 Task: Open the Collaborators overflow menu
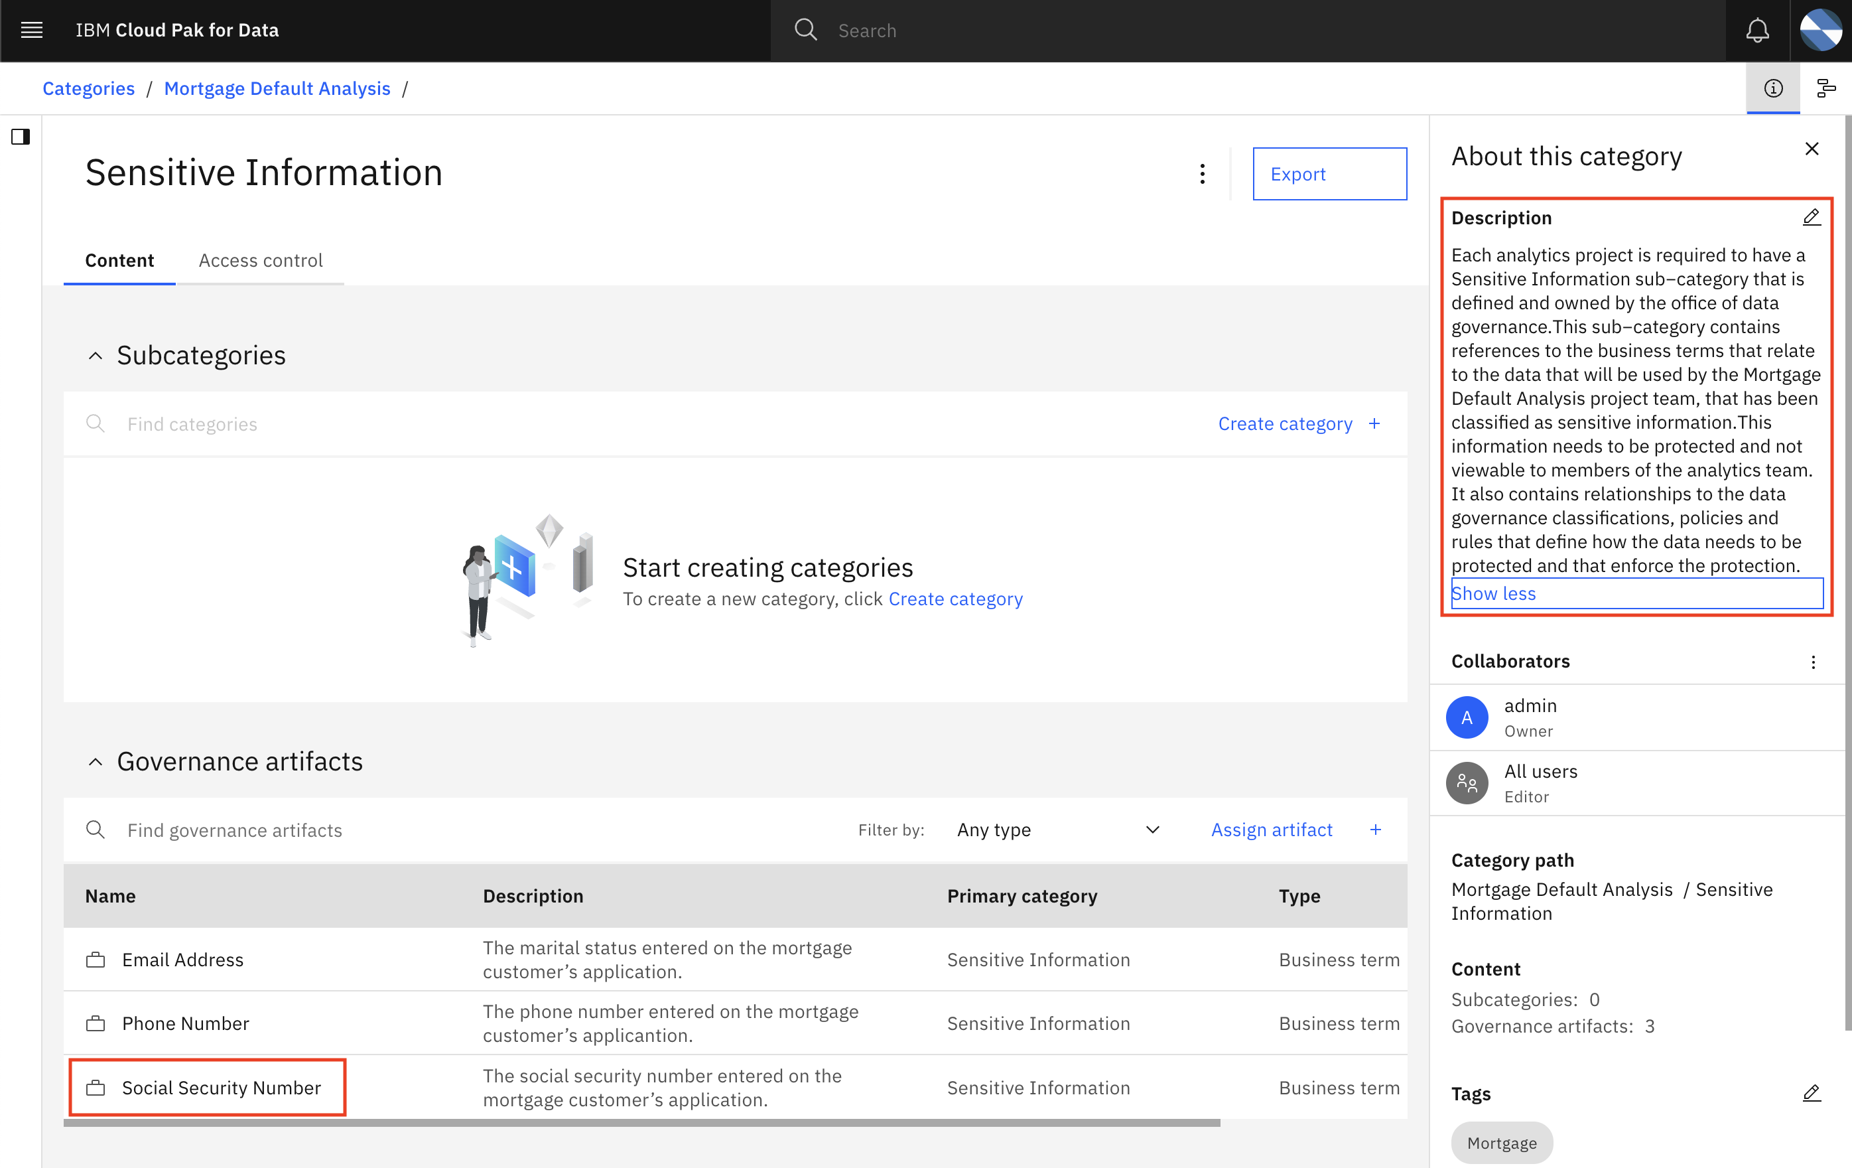1813,662
